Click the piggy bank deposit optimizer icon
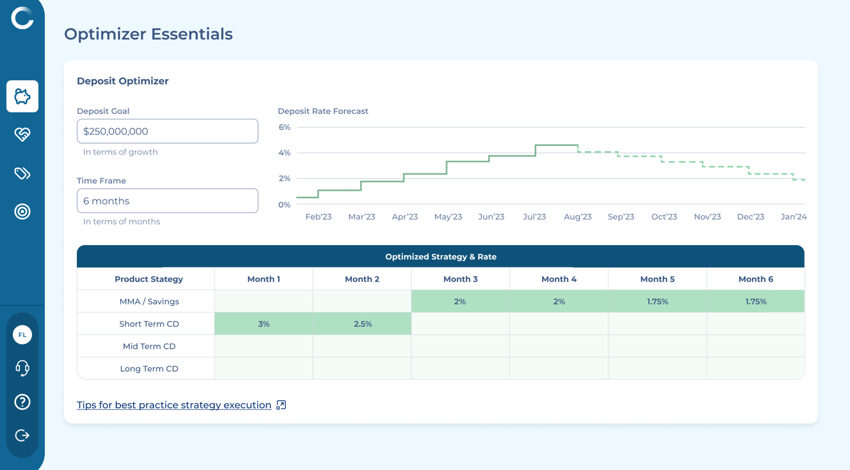This screenshot has width=850, height=470. point(22,96)
